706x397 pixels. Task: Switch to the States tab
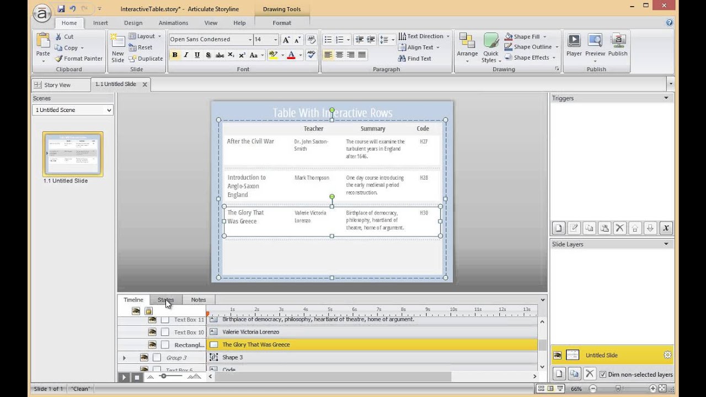[165, 300]
